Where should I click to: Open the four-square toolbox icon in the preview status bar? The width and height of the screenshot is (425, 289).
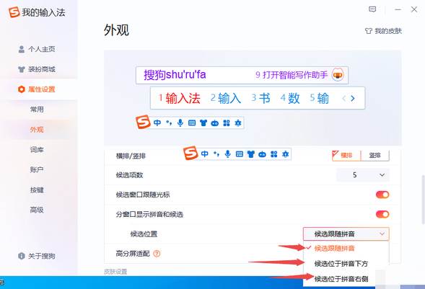(227, 123)
